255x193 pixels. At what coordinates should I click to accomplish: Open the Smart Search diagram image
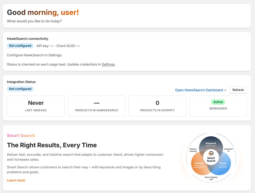(211, 158)
